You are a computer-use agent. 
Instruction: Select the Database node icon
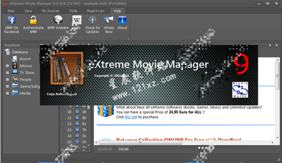coord(7,52)
